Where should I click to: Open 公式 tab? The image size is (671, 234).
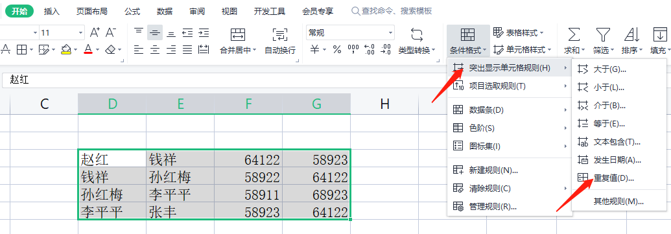click(x=132, y=12)
